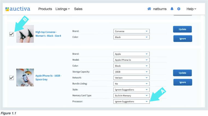Screen dimensions: 208x116
Task: Open Color dropdown for the iPhone listing
Action: click(131, 66)
